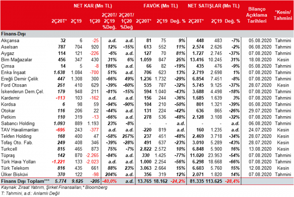Click Enka İnşaat net profit 1.638
The height and width of the screenshot is (197, 294).
click(60, 73)
